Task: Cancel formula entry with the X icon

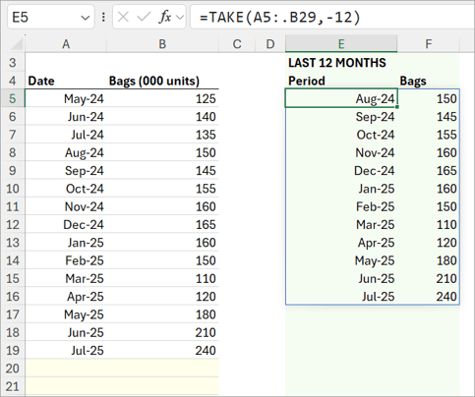Action: (x=123, y=17)
